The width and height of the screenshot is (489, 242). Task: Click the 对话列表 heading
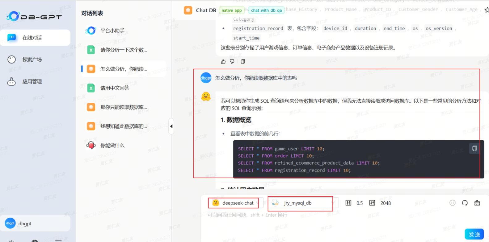tap(92, 13)
